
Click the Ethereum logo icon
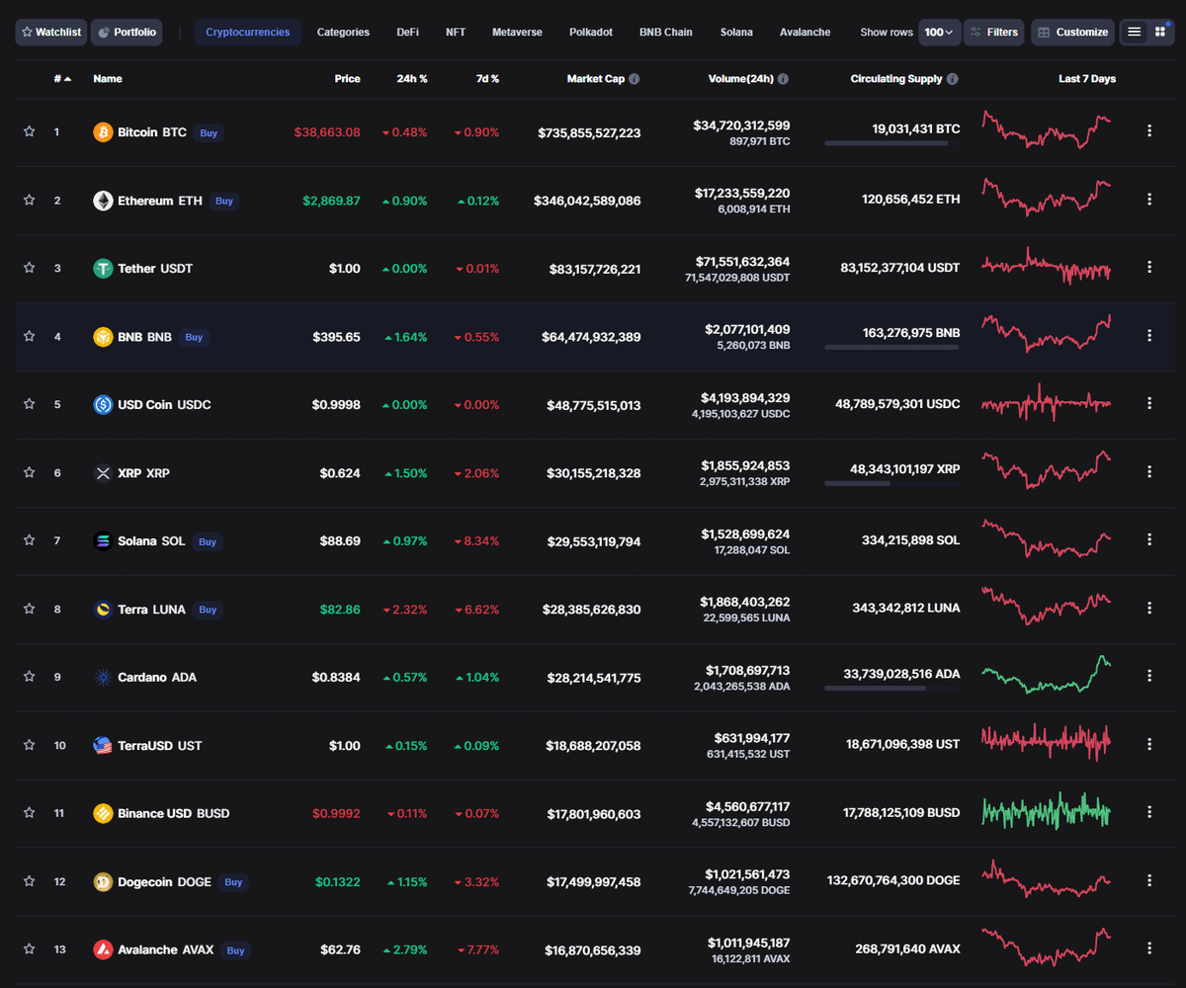click(103, 201)
